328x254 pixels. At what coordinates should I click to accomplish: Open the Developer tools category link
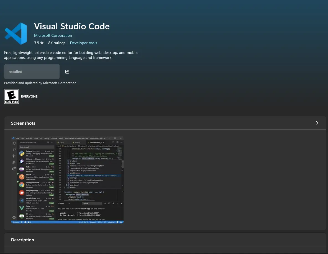point(83,43)
